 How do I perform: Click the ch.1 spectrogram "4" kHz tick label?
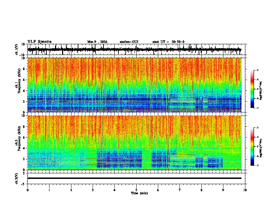[x=24, y=91]
